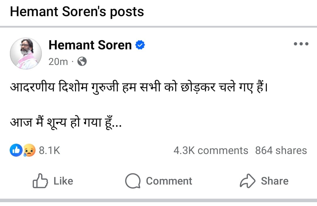Click the globe public audience icon
The image size is (317, 206).
(x=82, y=61)
